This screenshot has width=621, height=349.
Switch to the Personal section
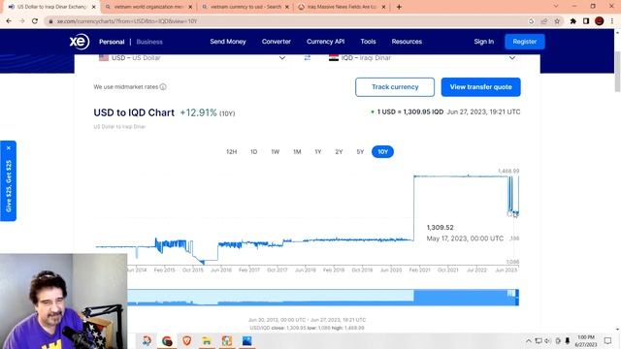coord(112,42)
